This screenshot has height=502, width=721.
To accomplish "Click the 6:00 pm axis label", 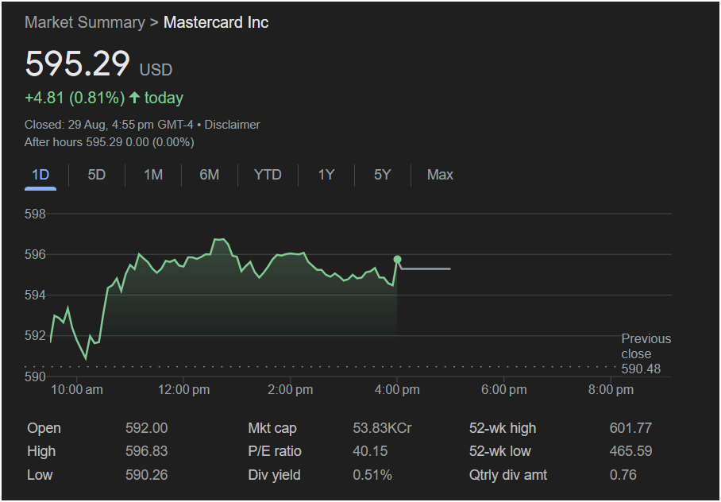I will [504, 390].
